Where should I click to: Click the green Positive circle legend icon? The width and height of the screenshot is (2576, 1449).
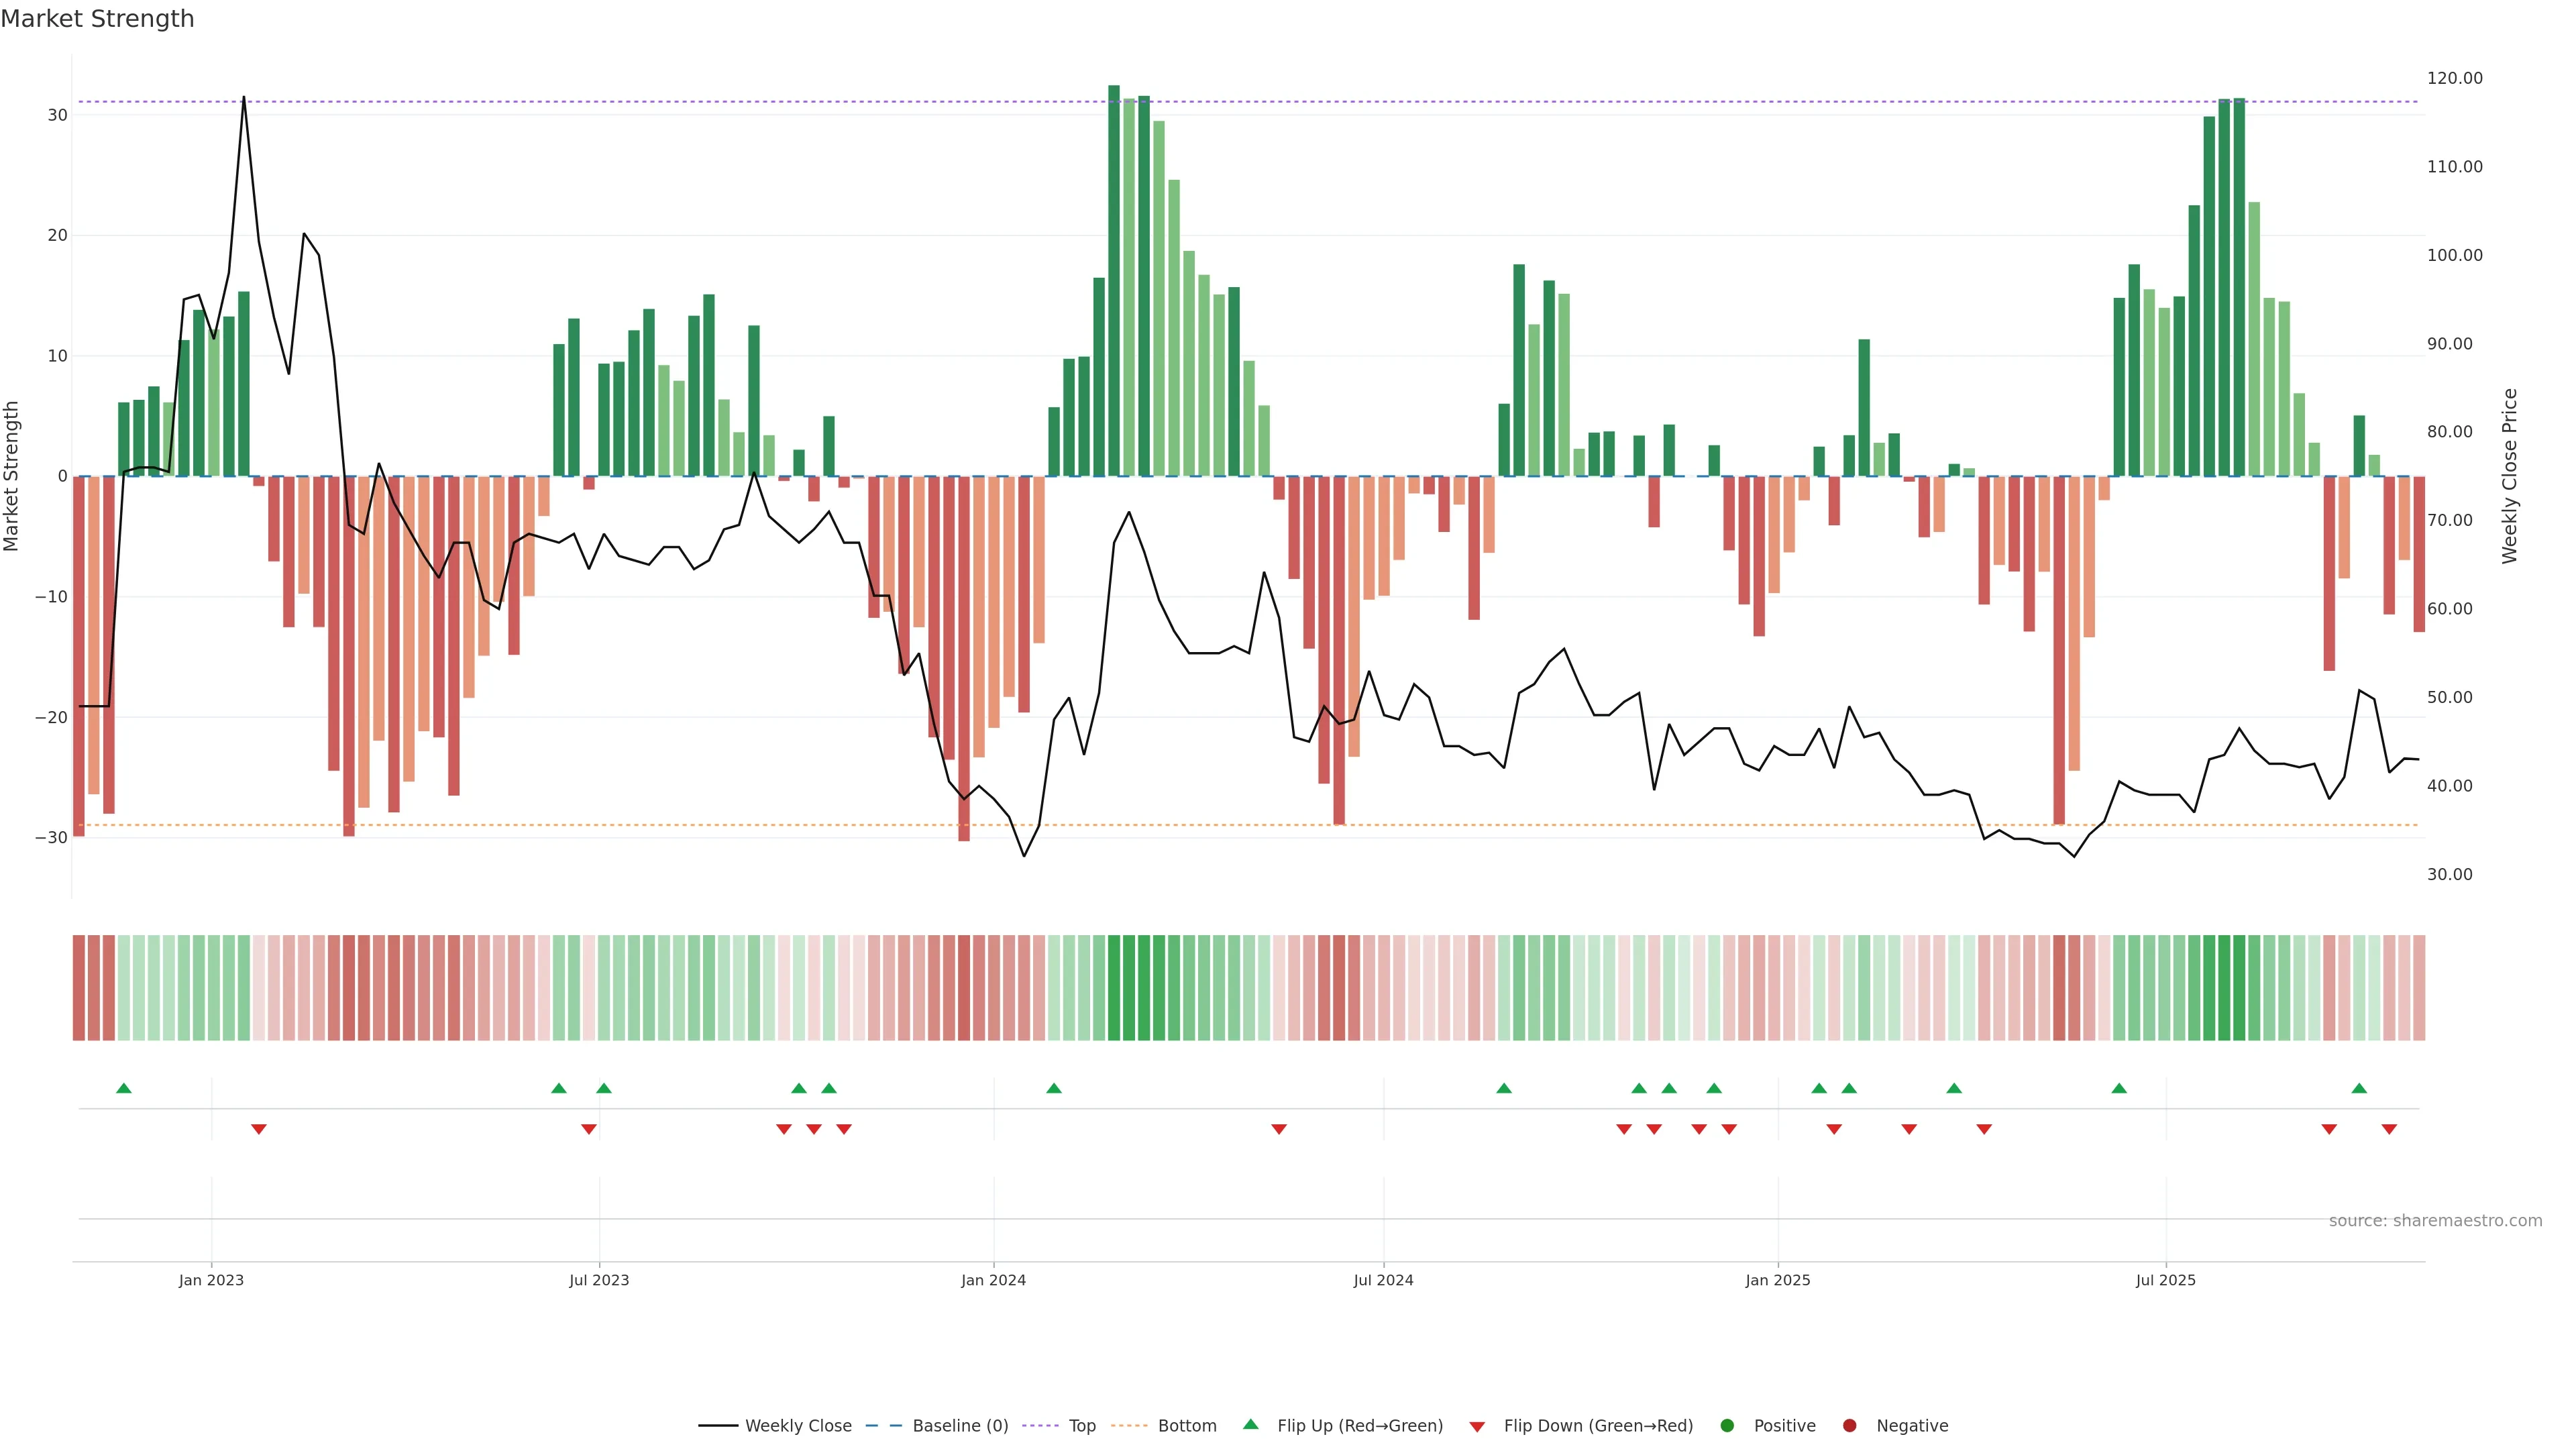(x=1727, y=1425)
